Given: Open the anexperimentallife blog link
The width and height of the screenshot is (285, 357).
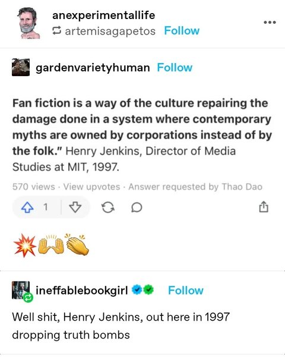Looking at the screenshot, I should [x=104, y=15].
